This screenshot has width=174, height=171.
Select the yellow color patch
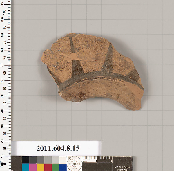click(x=40, y=167)
